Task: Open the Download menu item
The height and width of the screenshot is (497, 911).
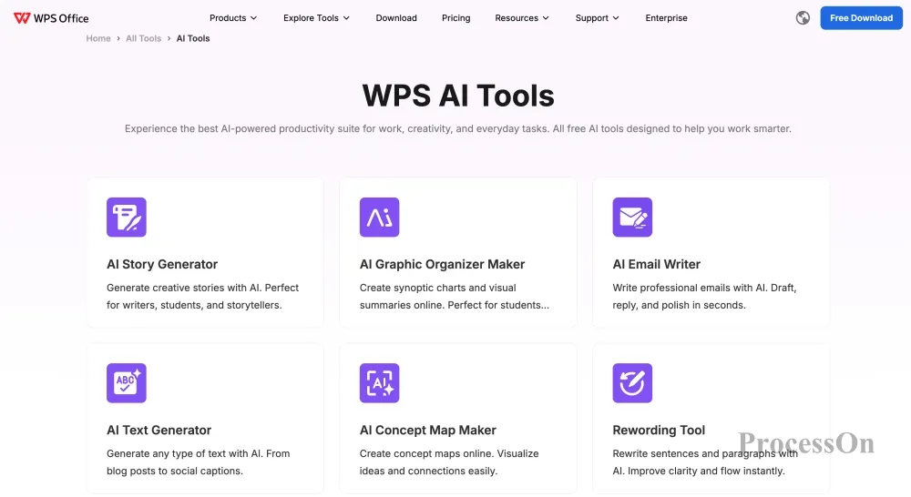Action: click(396, 18)
